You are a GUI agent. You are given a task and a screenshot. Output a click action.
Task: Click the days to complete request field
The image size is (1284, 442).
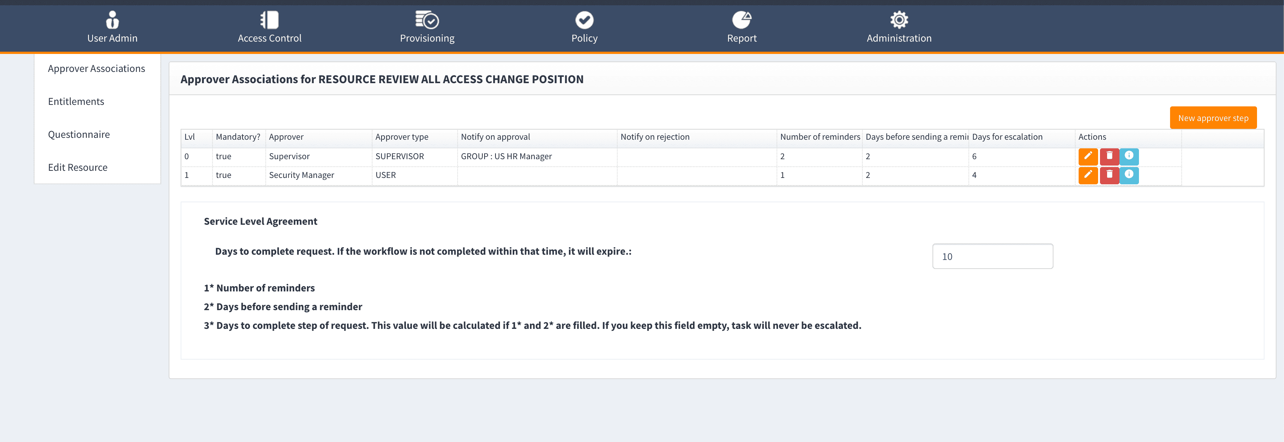[x=992, y=257]
